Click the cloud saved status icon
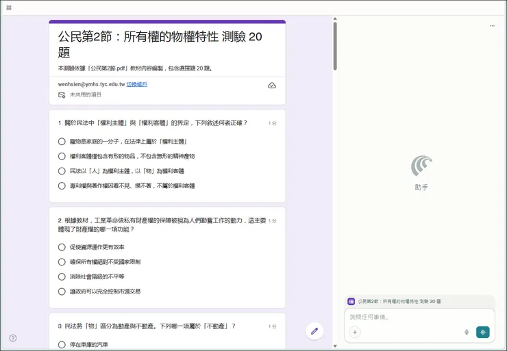The height and width of the screenshot is (351, 507). click(x=272, y=86)
